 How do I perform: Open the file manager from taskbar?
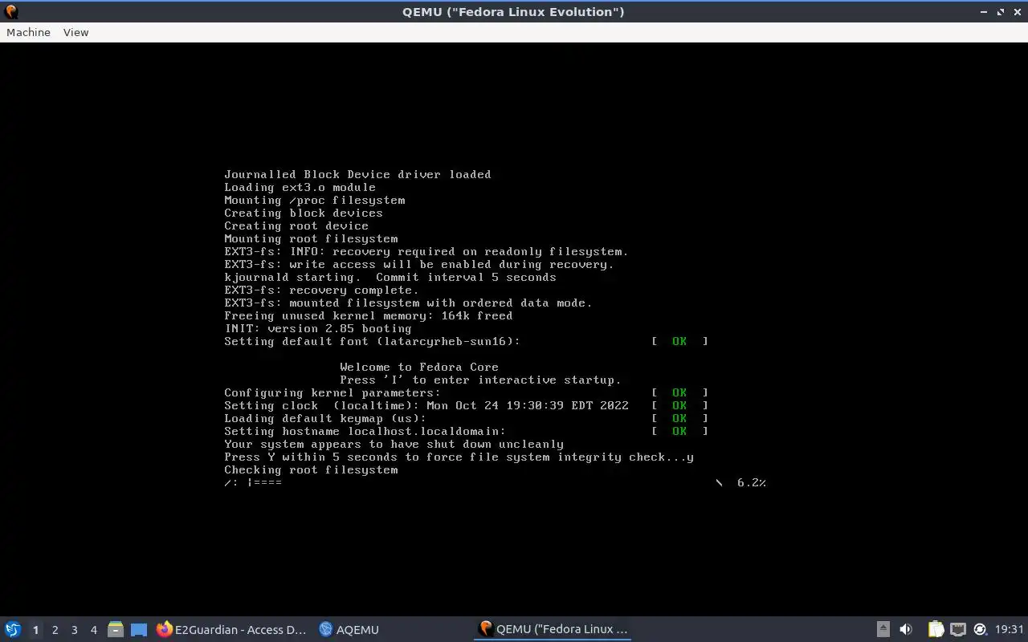click(x=116, y=629)
